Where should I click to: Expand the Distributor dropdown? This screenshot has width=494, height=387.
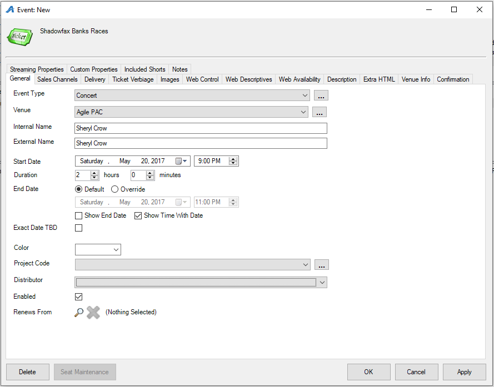point(322,283)
